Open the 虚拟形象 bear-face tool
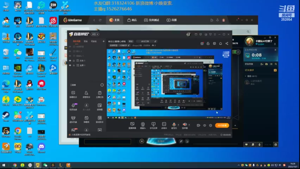This screenshot has width=300, height=169. coord(73,119)
